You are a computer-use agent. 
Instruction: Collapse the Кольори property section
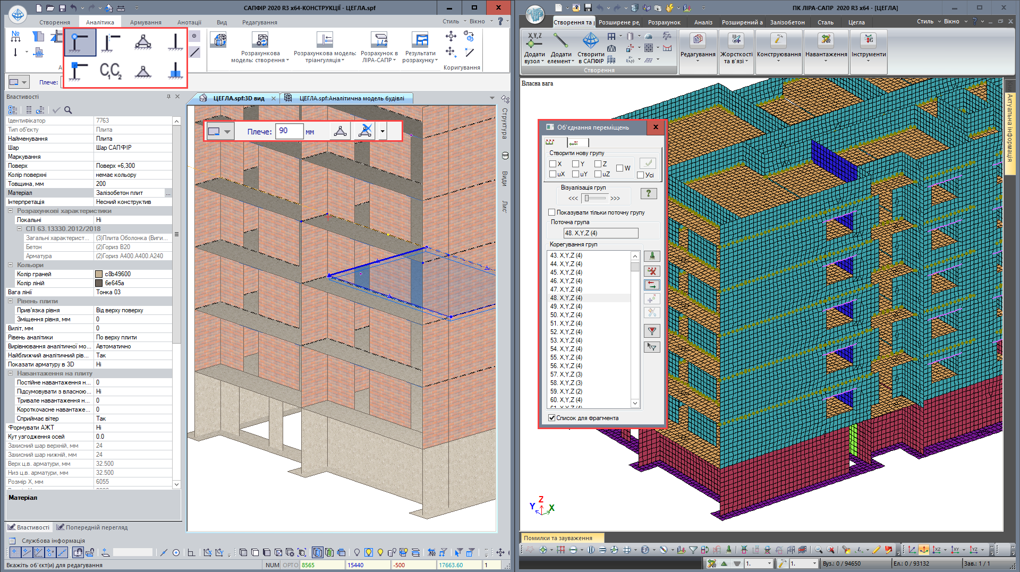[11, 265]
